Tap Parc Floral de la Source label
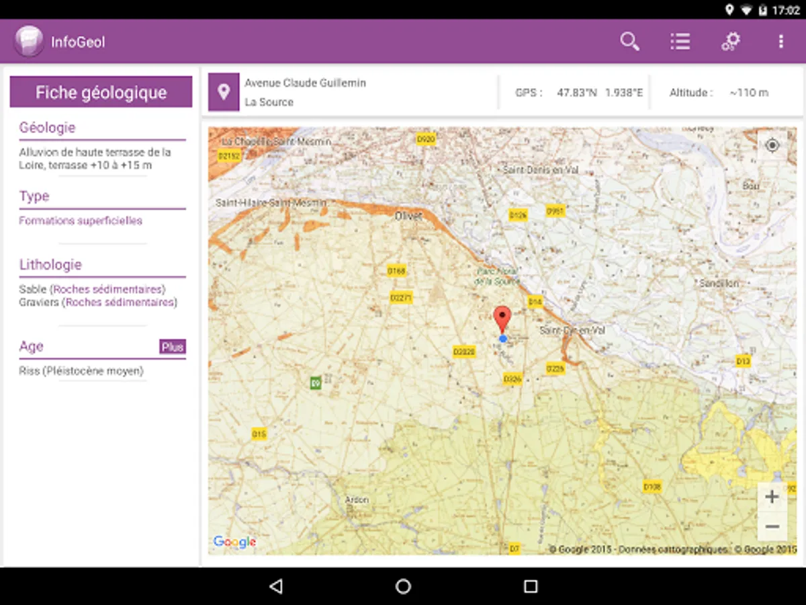 point(498,276)
